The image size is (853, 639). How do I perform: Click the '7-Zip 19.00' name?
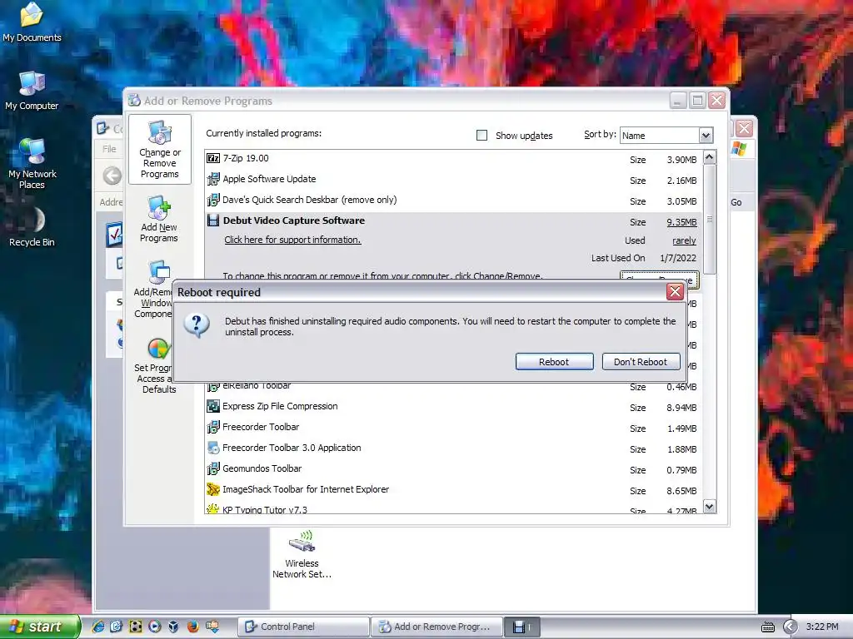[x=246, y=158]
